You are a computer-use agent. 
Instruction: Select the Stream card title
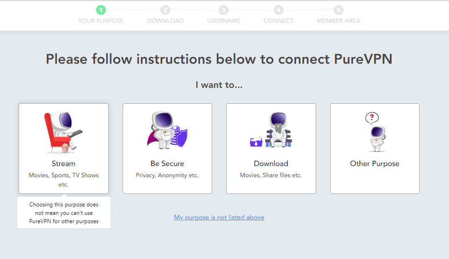pos(63,164)
